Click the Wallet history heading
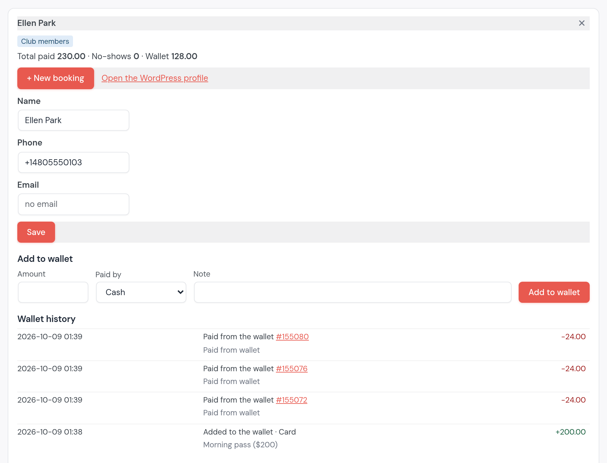607x463 pixels. coord(46,319)
